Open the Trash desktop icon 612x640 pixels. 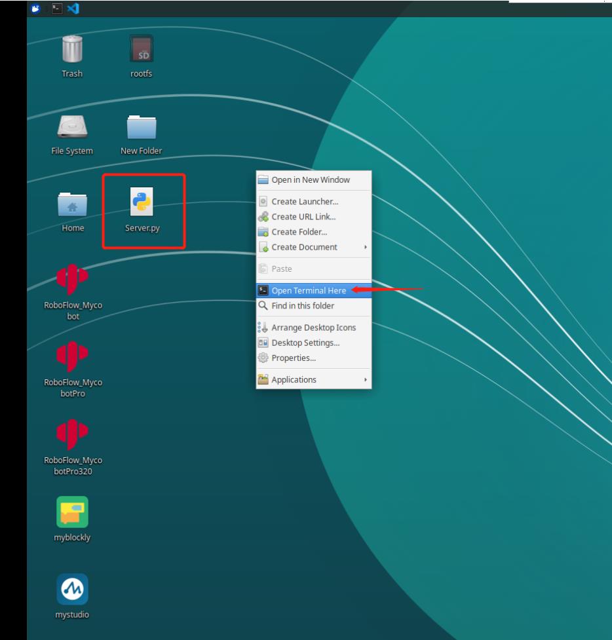(72, 49)
